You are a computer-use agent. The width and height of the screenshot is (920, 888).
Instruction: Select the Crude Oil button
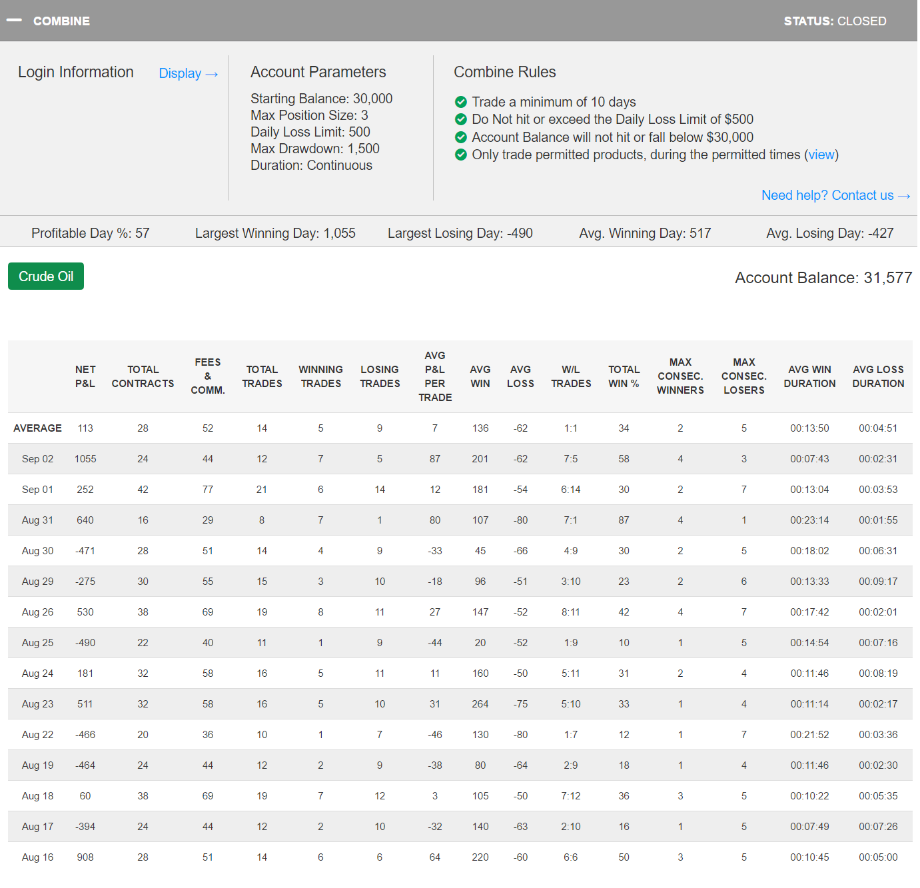tap(46, 276)
